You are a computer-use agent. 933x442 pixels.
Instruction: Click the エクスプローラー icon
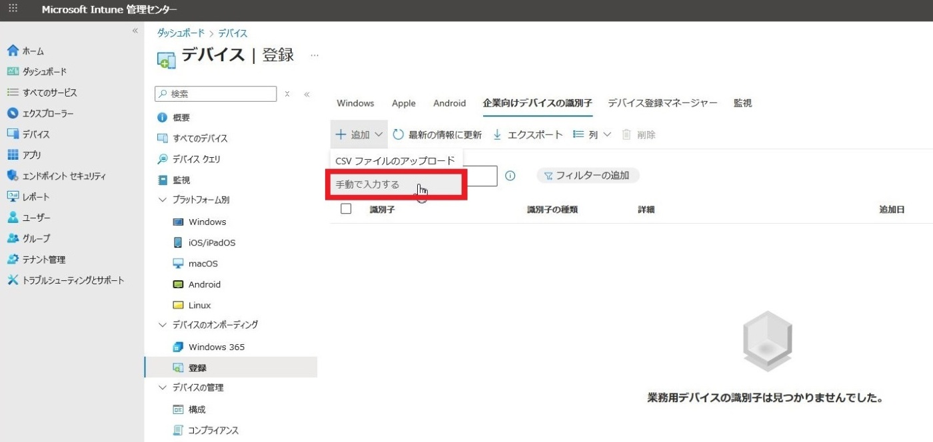point(13,113)
